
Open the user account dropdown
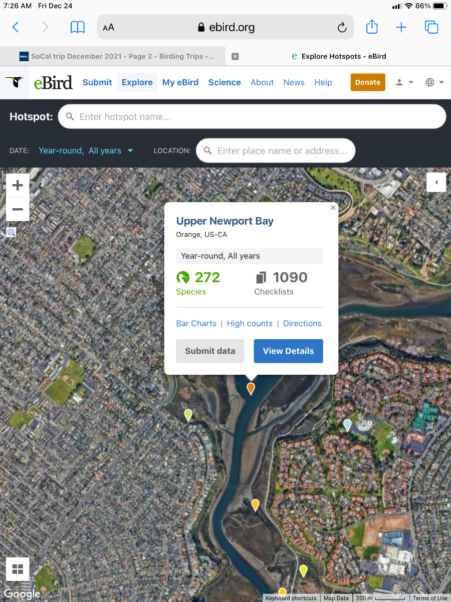tap(404, 82)
